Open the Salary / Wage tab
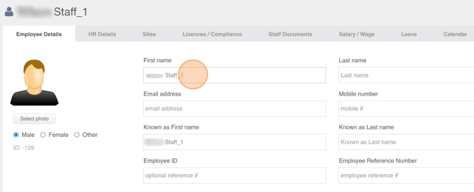The image size is (474, 192). click(356, 34)
